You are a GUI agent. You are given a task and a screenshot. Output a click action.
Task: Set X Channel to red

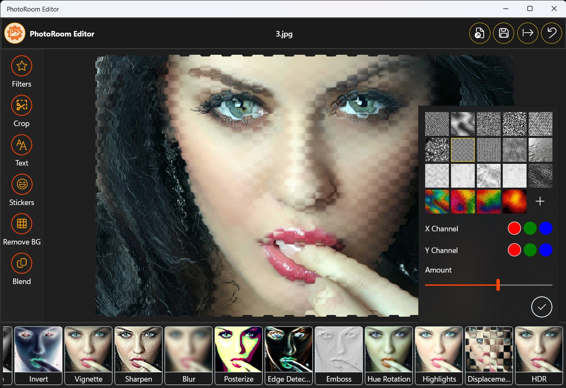tap(514, 228)
